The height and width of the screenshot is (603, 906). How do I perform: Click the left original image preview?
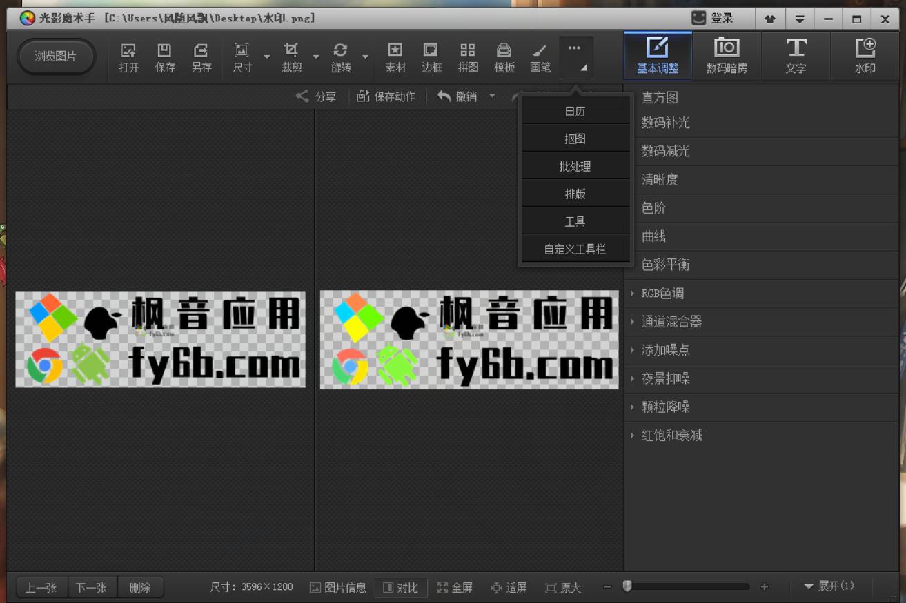pos(161,339)
